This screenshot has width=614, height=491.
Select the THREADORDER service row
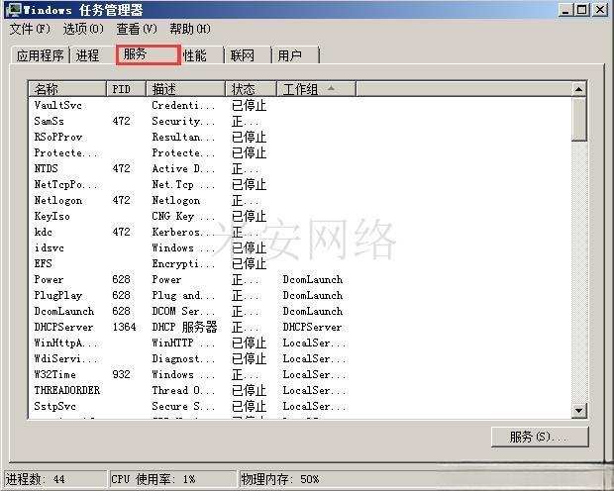300,390
